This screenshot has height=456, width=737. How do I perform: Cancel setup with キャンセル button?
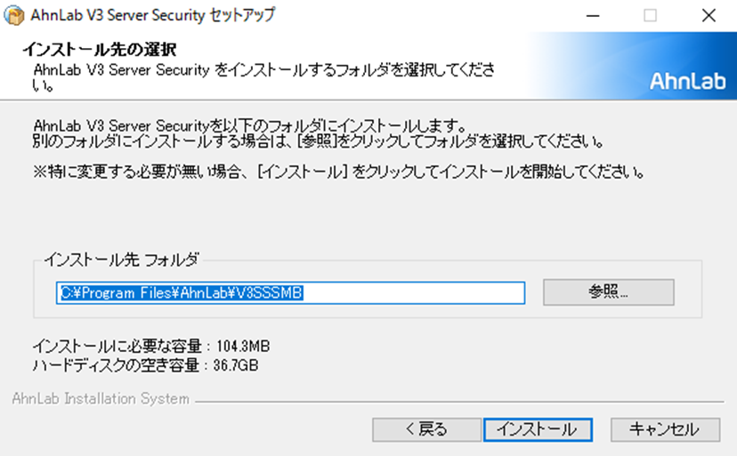(x=665, y=429)
